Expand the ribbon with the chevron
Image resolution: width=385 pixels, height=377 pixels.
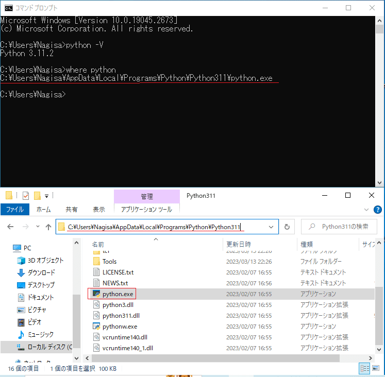pyautogui.click(x=366, y=210)
